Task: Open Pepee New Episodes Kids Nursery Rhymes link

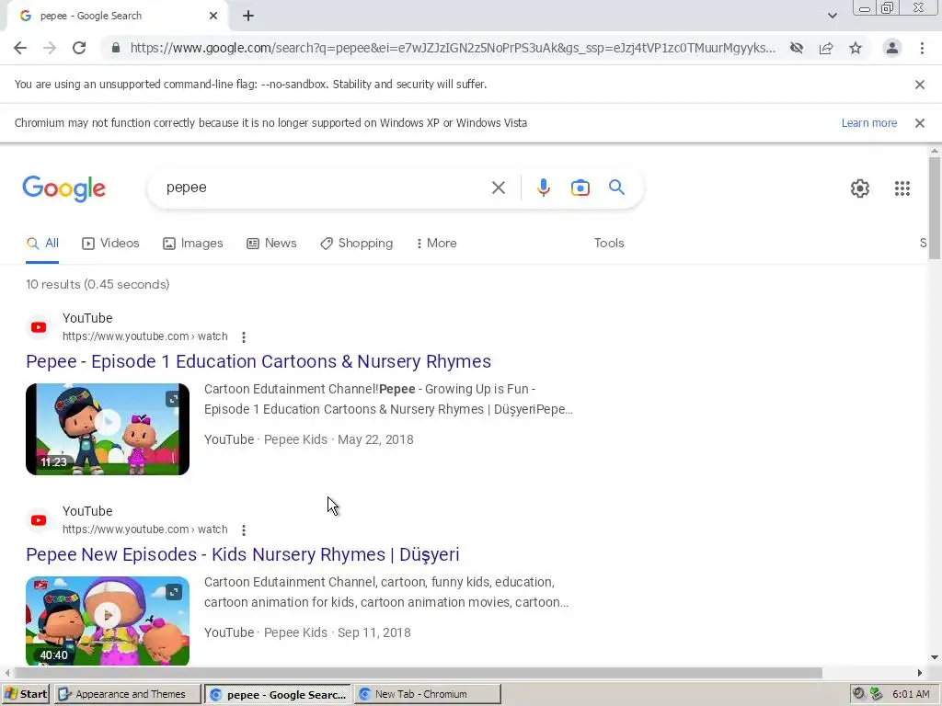Action: [x=243, y=554]
